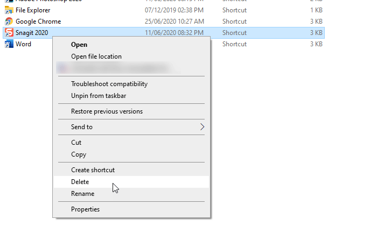Screen dimensions: 377x233
Task: Run Troubleshoot compatibility
Action: [x=109, y=84]
